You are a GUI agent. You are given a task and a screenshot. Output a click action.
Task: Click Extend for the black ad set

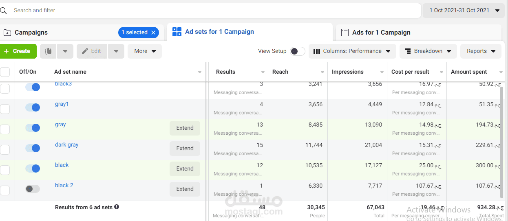185,168
